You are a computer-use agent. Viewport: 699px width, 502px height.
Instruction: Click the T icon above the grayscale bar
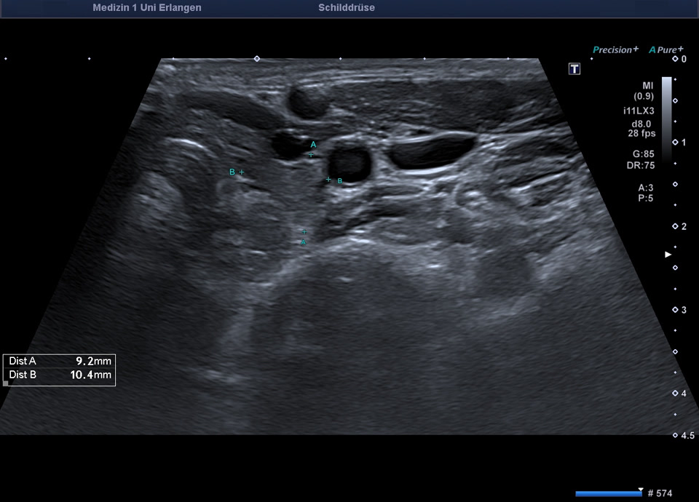[574, 68]
